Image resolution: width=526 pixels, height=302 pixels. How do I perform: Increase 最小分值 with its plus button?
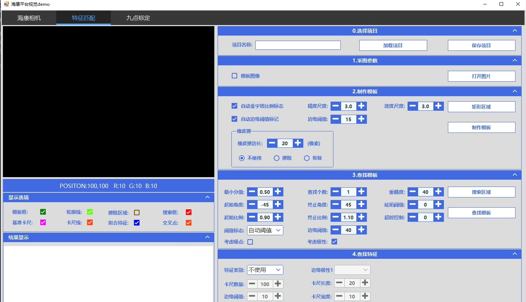tap(278, 192)
